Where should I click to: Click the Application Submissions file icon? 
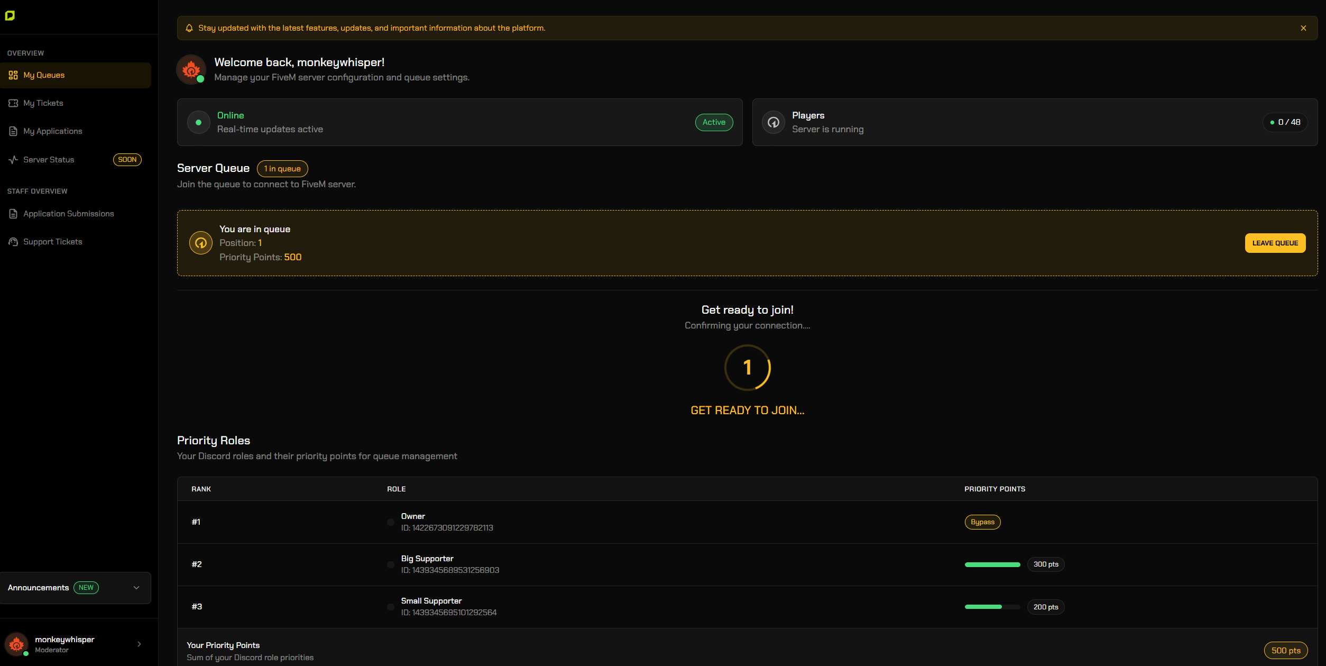[x=13, y=214]
